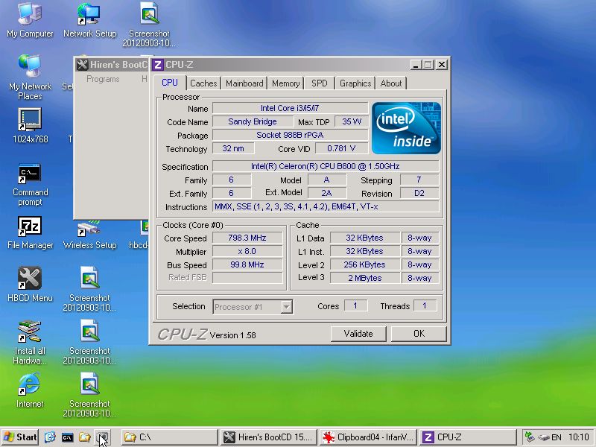The image size is (596, 447).
Task: Click the Core Speed value 798.3 MHz
Action: pos(247,238)
